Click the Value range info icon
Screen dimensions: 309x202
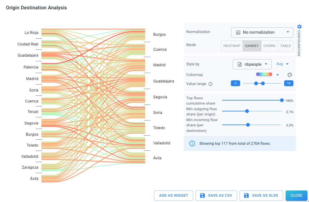(x=210, y=84)
